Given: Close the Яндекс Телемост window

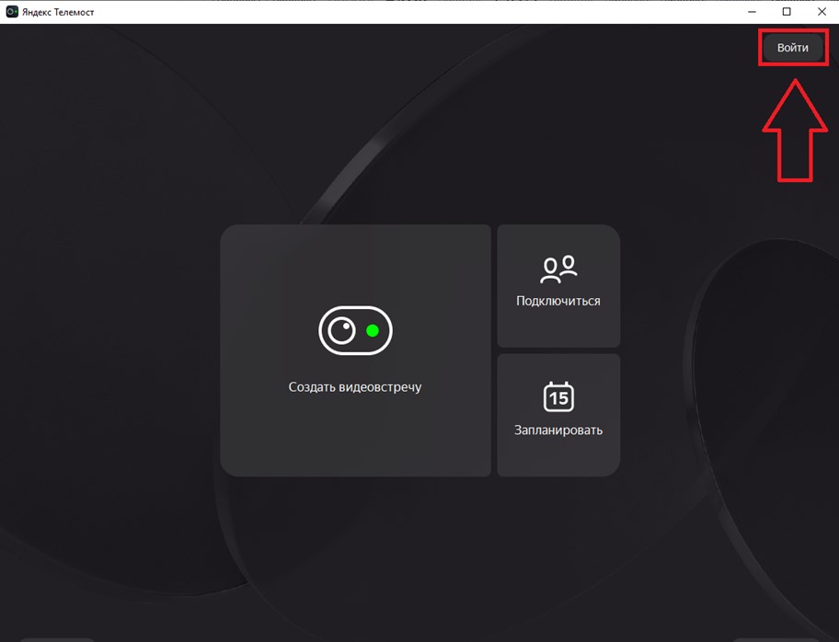Looking at the screenshot, I should [822, 12].
